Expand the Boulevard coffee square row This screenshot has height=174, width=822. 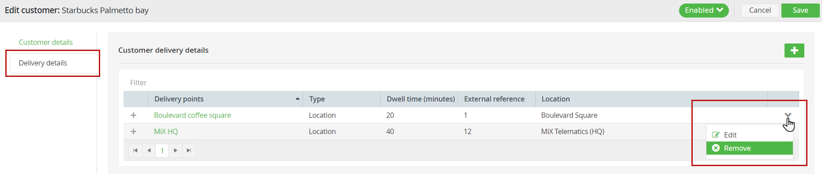click(x=134, y=115)
